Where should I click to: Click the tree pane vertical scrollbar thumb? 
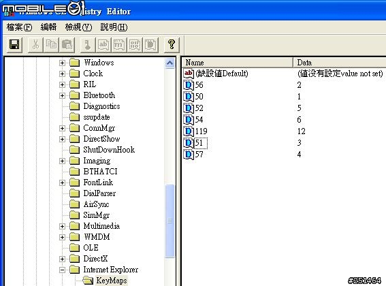(x=170, y=221)
